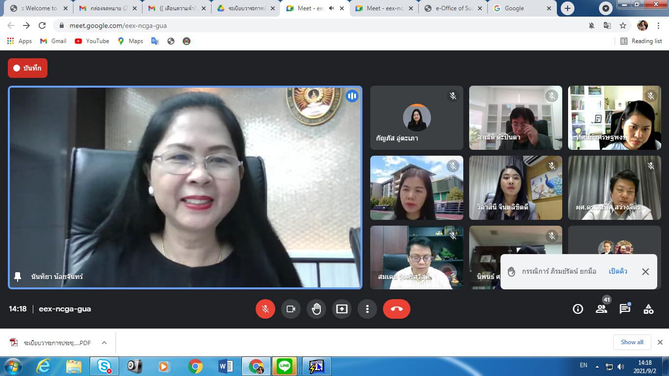Viewport: 669px width, 376px height.
Task: Open the meeting details info icon
Action: pyautogui.click(x=578, y=309)
